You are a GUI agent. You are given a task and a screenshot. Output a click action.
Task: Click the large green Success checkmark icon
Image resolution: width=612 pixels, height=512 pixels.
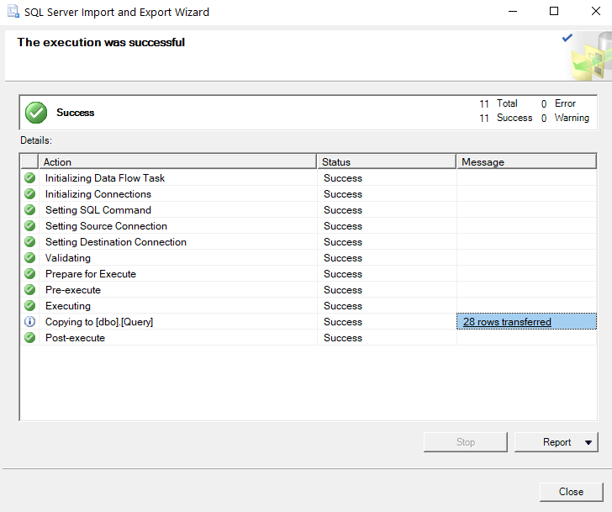(36, 113)
